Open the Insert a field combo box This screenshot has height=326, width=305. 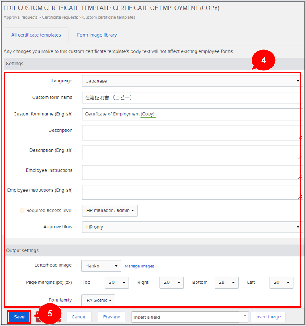190,317
